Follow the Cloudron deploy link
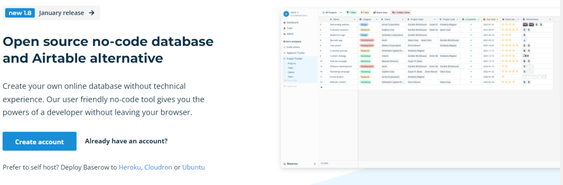The height and width of the screenshot is (185, 563). point(158,167)
